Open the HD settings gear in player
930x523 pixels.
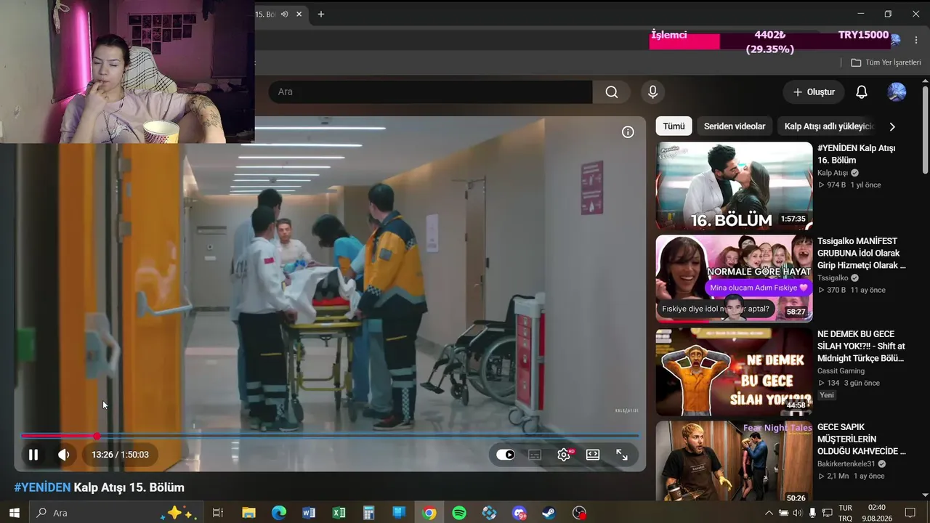click(x=565, y=455)
